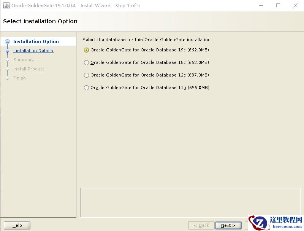This screenshot has height=231, width=304.
Task: Click the Select Installation Option heading
Action: [x=40, y=21]
